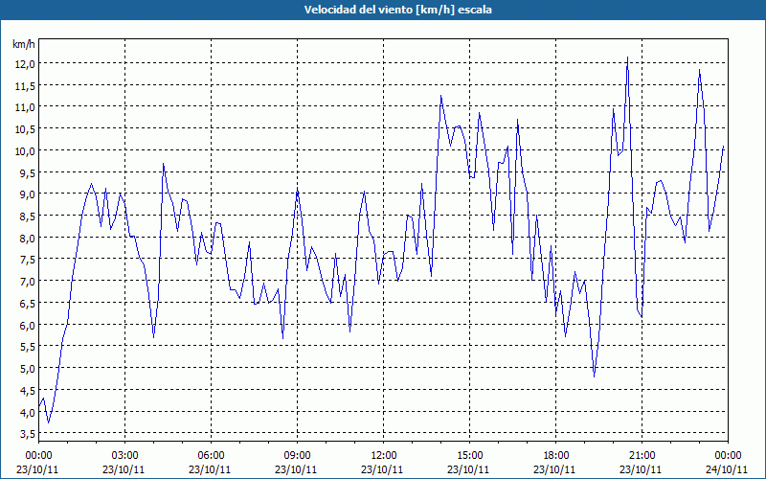Click the 03:00 time axis label
The height and width of the screenshot is (479, 766).
click(125, 456)
